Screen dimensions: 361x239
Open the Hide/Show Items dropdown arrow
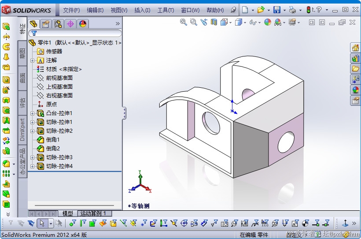point(259,22)
